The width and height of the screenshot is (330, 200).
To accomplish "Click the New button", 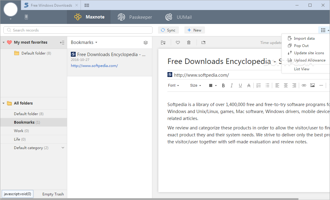I will coord(194,30).
